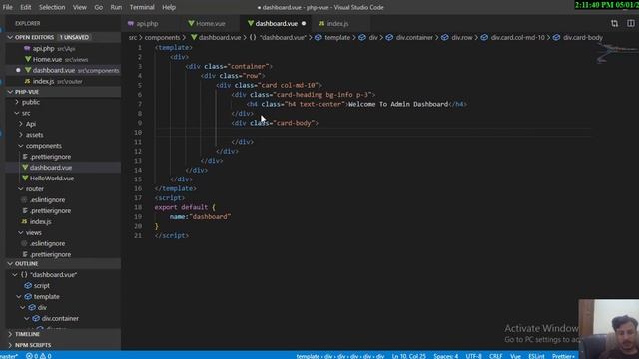The image size is (639, 359).
Task: Expand the NPM Scripts section
Action: pyautogui.click(x=33, y=345)
